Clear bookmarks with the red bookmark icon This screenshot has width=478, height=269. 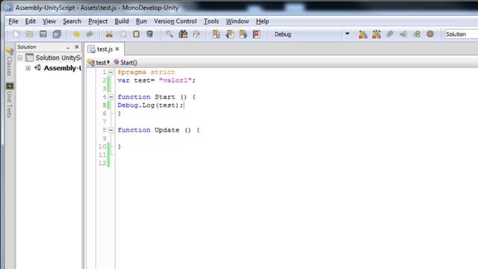pos(256,34)
